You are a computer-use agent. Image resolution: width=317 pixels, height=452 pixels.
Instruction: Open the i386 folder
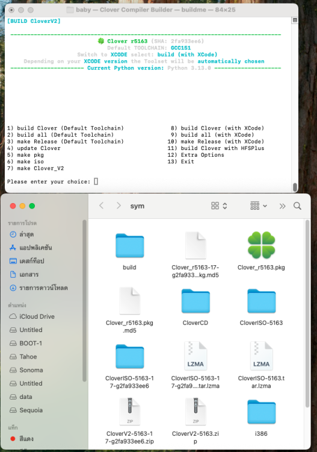click(x=261, y=412)
